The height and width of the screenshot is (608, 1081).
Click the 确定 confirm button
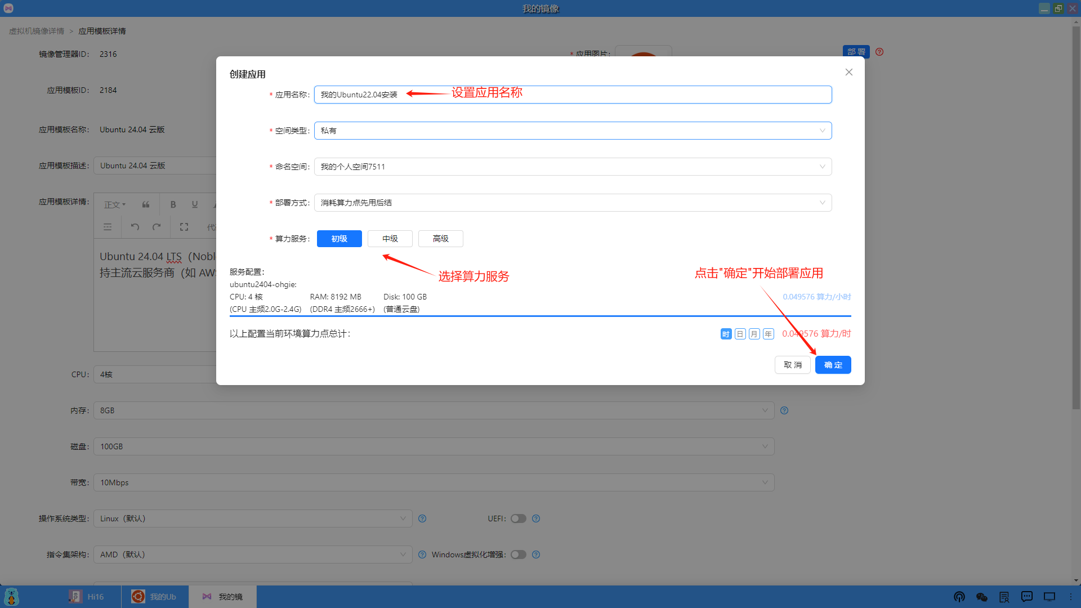(833, 365)
